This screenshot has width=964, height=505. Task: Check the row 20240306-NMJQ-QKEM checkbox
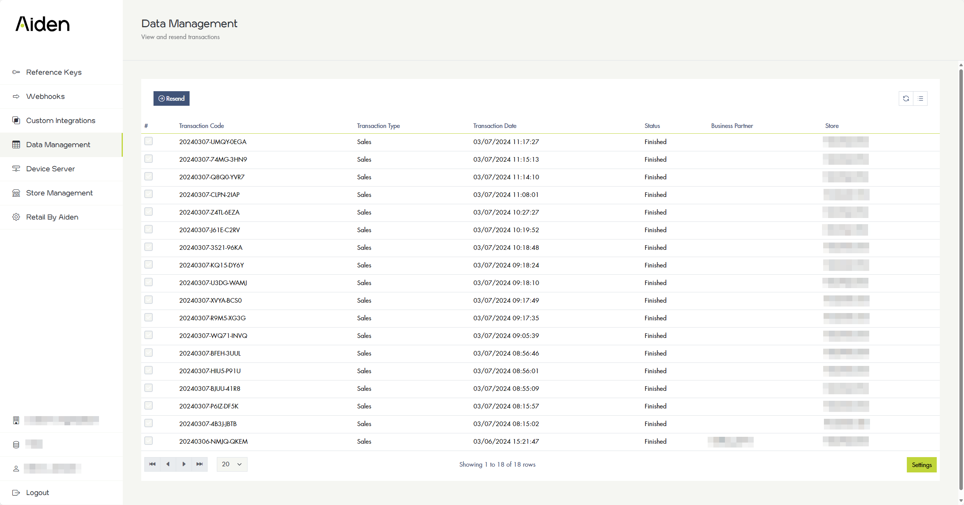pos(149,441)
